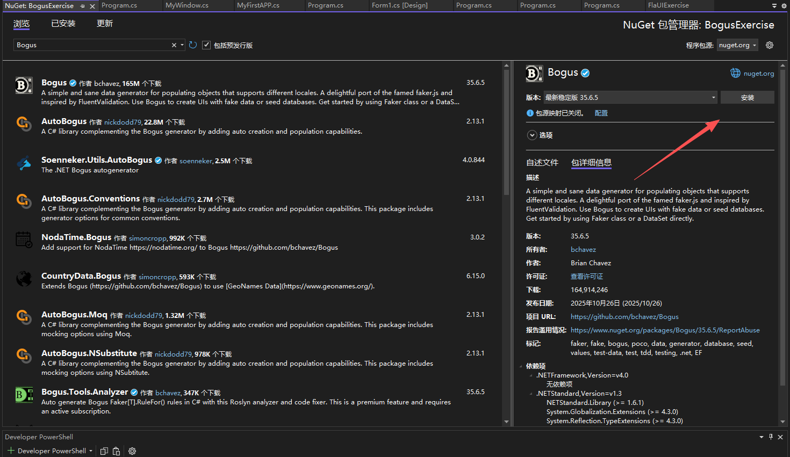The width and height of the screenshot is (790, 457).
Task: Toggle the include prerelease checkbox
Action: pos(206,45)
